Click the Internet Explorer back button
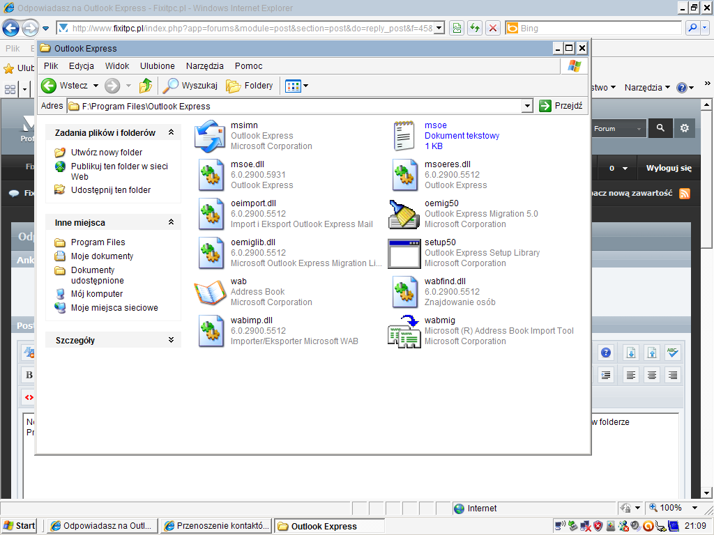The width and height of the screenshot is (714, 535). pyautogui.click(x=11, y=28)
